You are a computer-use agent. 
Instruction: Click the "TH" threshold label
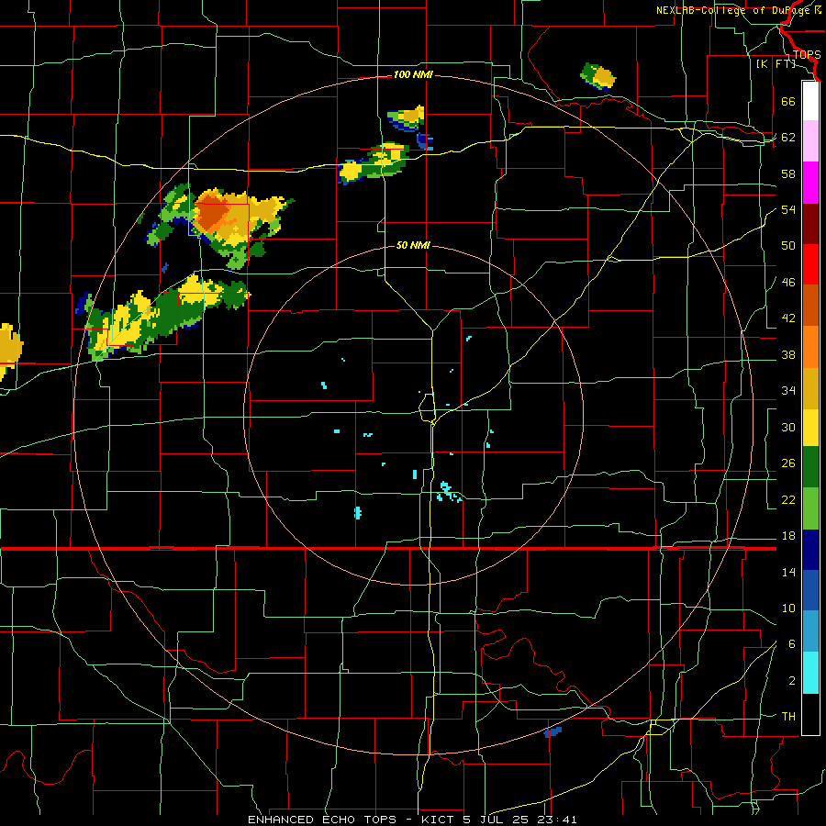pyautogui.click(x=788, y=717)
